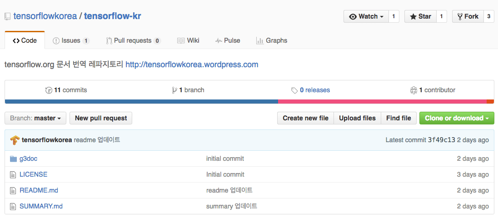Viewport: 498px width, 218px height.
Task: View the 1 contributor link
Action: click(x=433, y=90)
